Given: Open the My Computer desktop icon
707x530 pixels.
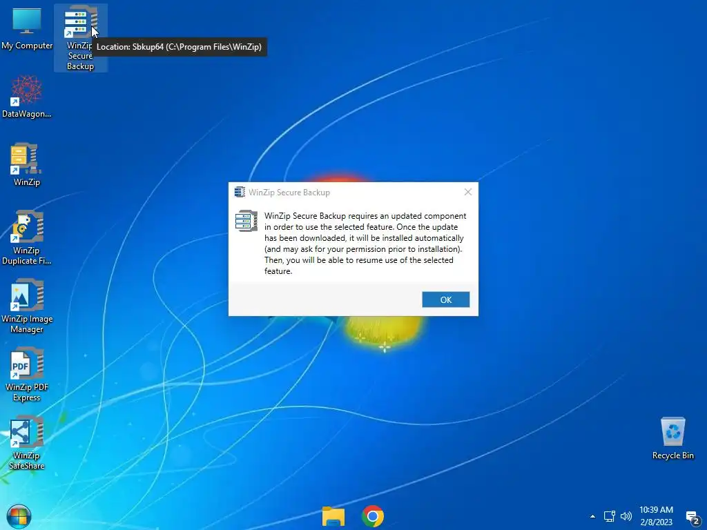Looking at the screenshot, I should [x=27, y=28].
